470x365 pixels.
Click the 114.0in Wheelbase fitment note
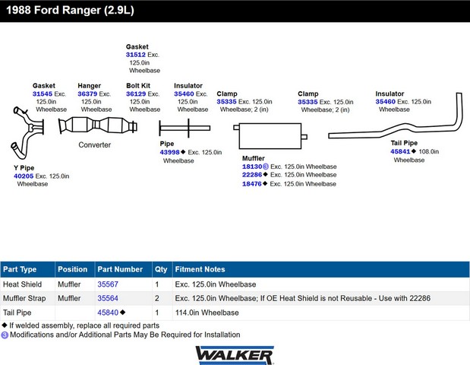(207, 313)
